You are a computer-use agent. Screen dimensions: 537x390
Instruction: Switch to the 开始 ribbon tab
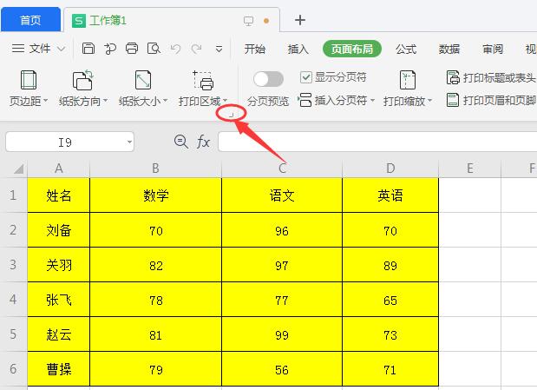tap(254, 49)
